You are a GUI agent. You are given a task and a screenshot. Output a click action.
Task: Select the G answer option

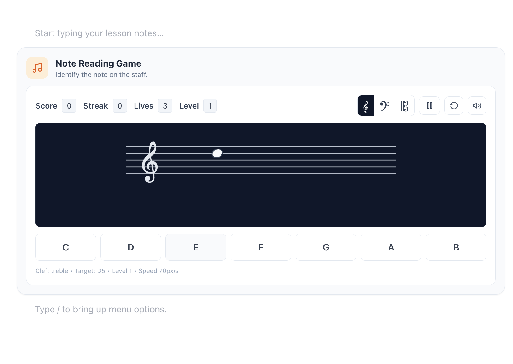pos(326,247)
